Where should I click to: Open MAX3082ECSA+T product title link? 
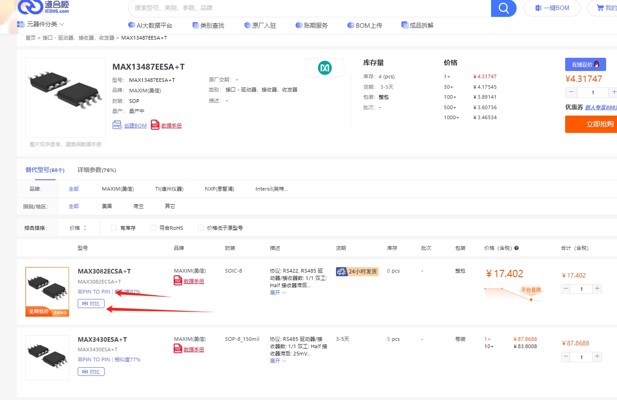tap(104, 271)
